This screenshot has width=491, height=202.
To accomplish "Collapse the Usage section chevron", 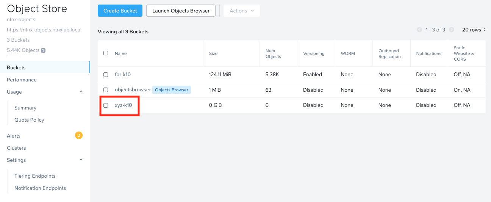I will pos(81,92).
